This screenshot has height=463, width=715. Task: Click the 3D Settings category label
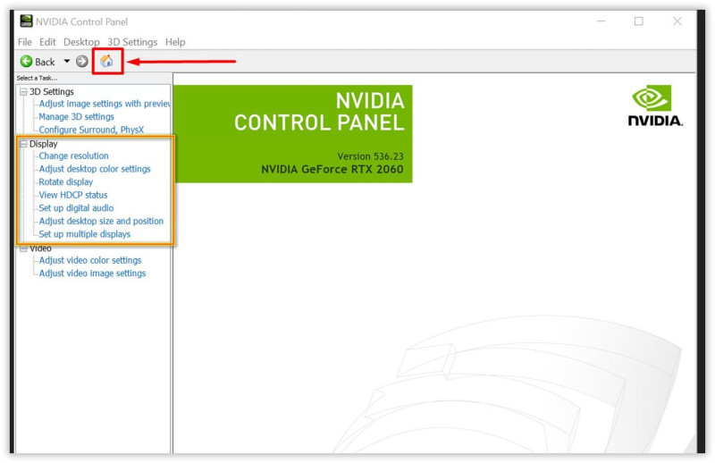click(52, 92)
